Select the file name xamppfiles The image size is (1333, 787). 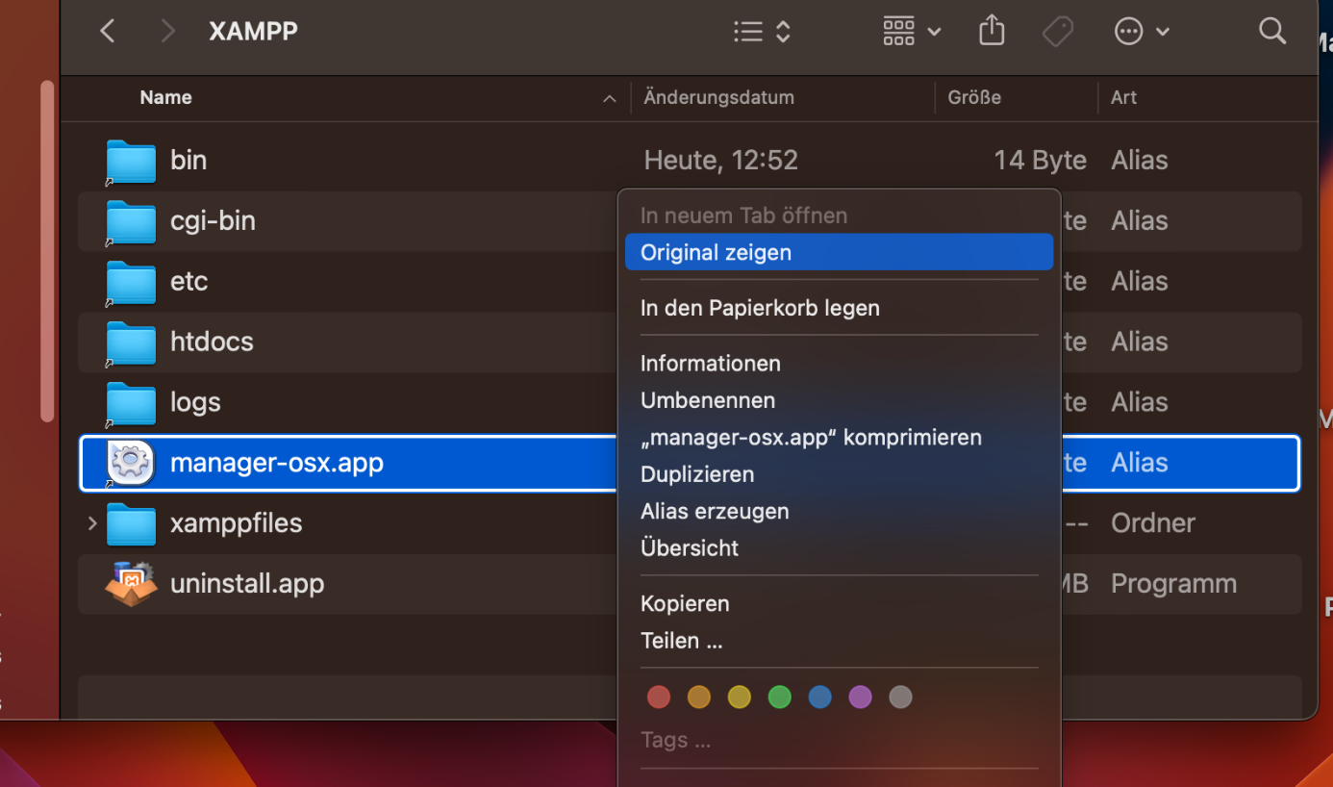(237, 523)
